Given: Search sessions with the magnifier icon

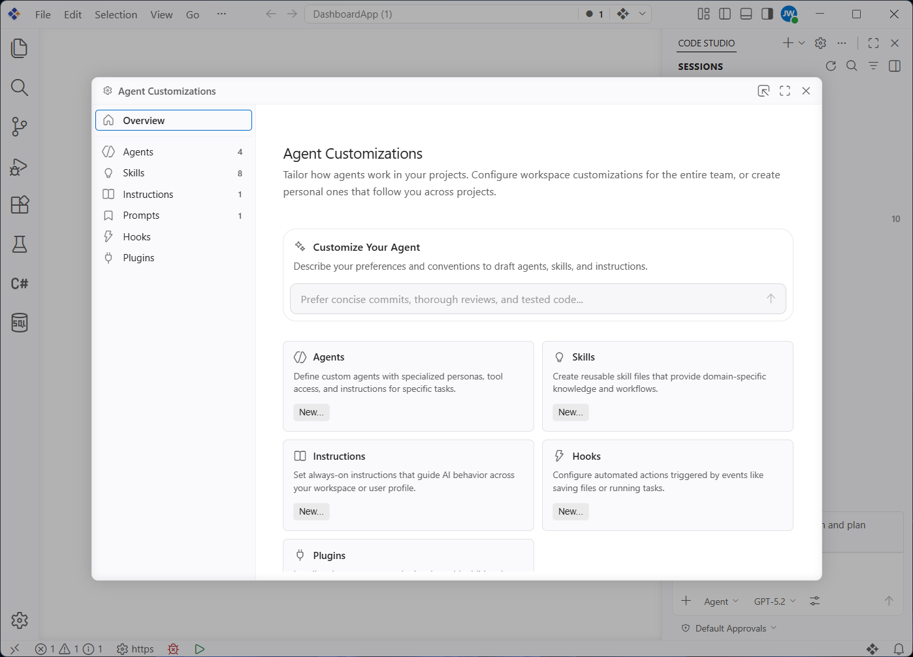Looking at the screenshot, I should tap(852, 66).
